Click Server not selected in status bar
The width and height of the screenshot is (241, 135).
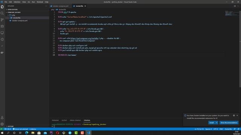20,129
